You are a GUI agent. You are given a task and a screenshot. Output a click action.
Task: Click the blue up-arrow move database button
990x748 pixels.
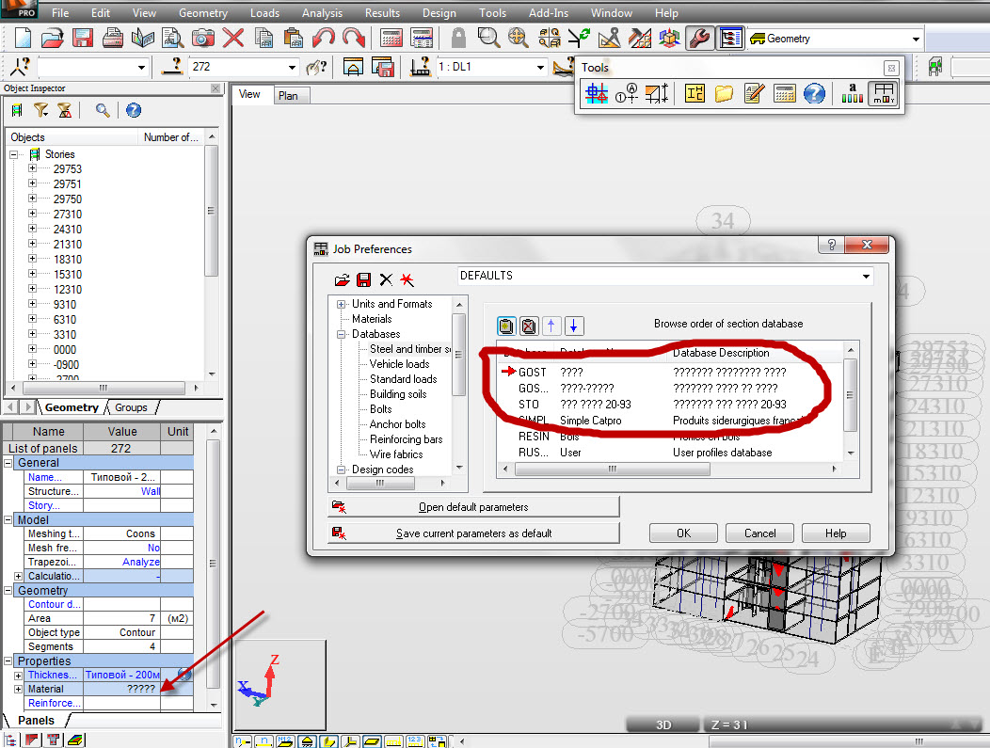(x=551, y=326)
